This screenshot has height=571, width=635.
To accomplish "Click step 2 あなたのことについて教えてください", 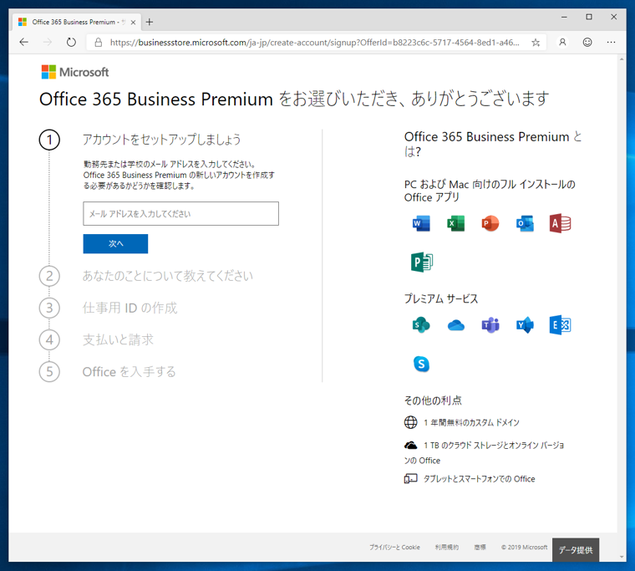I will point(168,276).
